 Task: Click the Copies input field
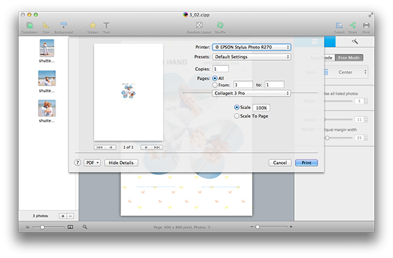point(221,69)
